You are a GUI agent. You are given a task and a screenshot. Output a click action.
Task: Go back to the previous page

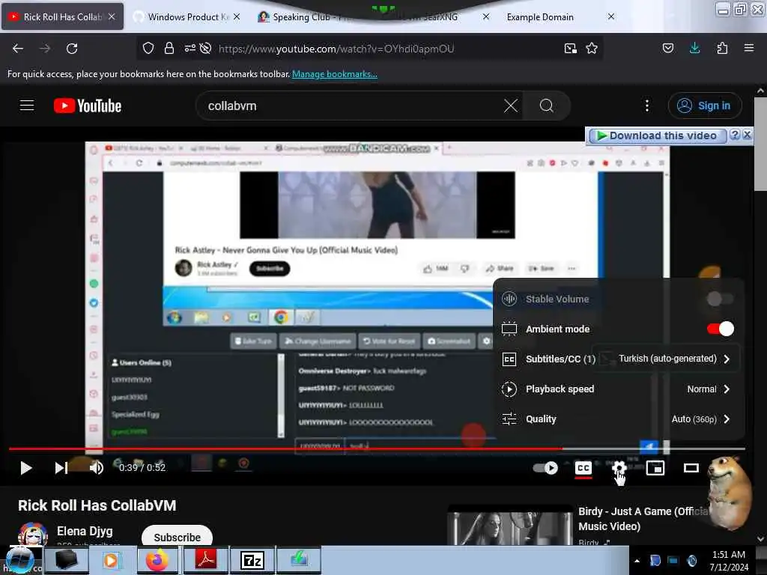[x=18, y=49]
